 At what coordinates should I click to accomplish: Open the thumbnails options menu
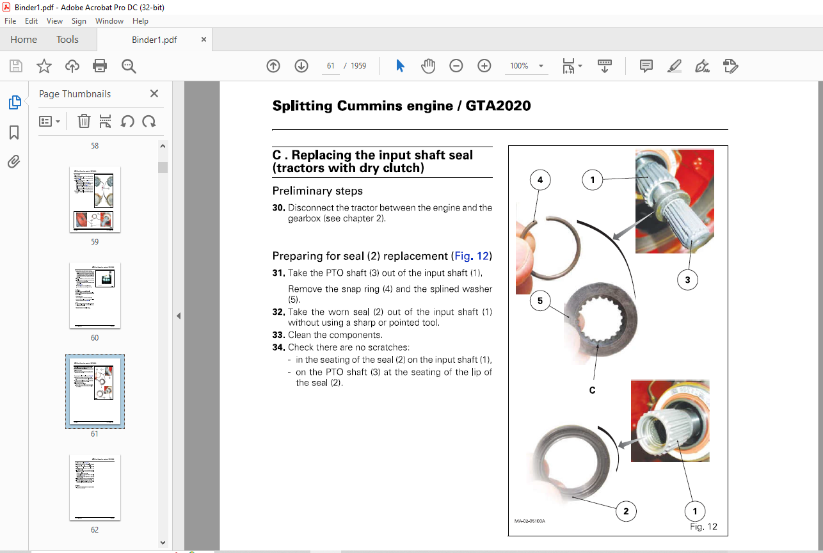point(49,121)
